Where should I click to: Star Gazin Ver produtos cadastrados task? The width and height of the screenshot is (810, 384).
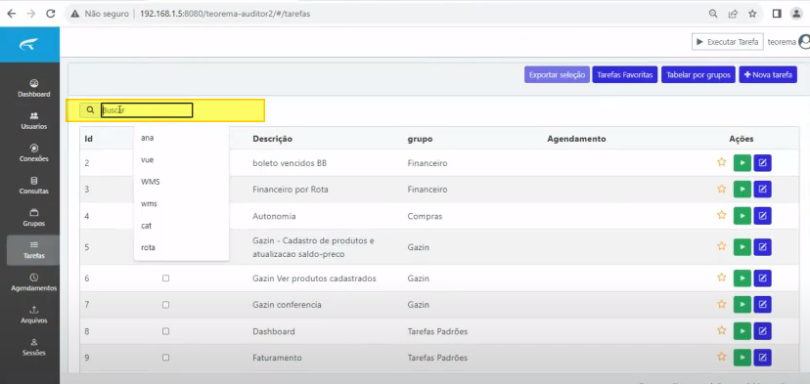coord(722,277)
